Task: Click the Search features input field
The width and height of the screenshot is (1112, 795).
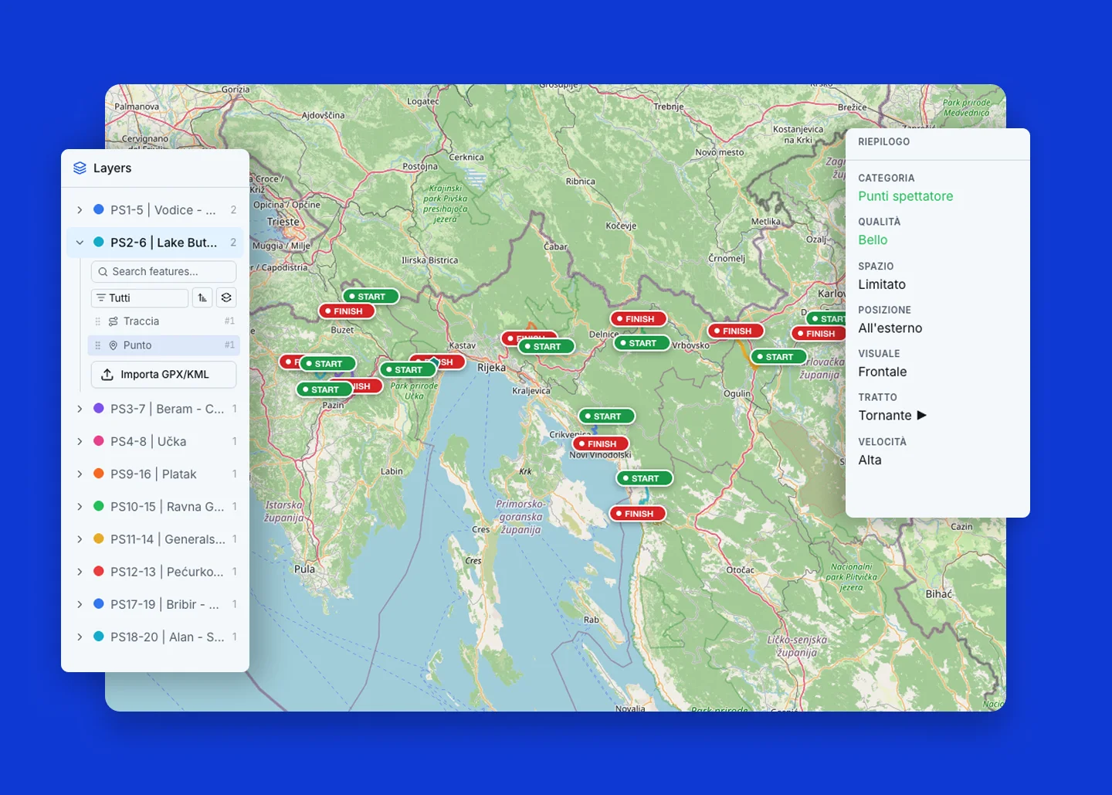Action: [x=164, y=271]
